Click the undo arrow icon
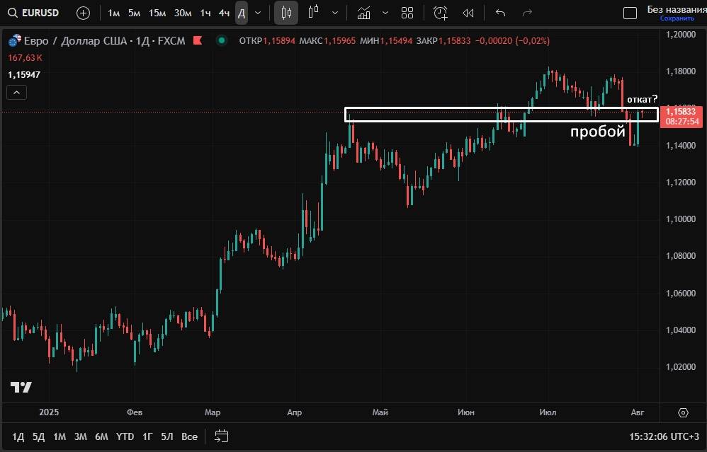 tap(501, 13)
